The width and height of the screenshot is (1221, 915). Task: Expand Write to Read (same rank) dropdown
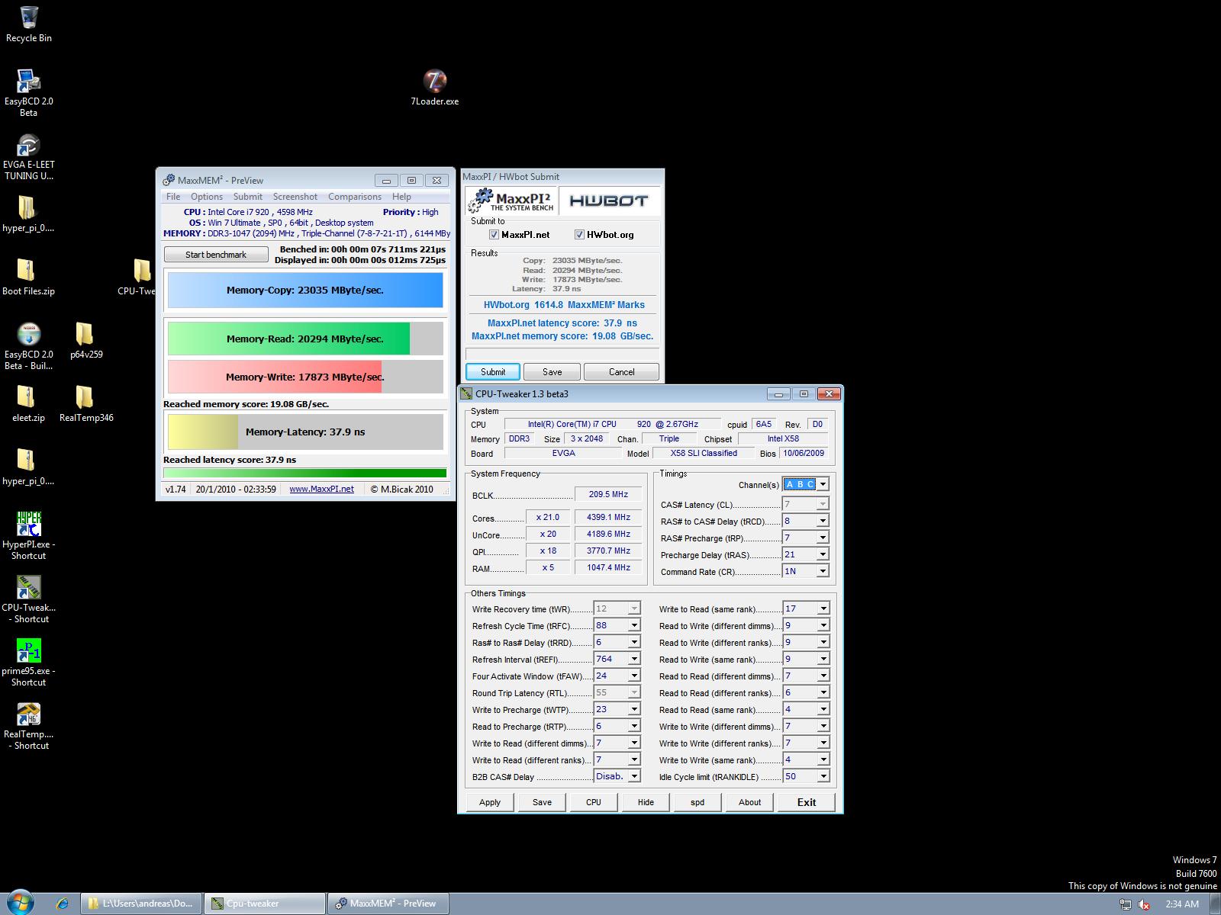[x=823, y=608]
